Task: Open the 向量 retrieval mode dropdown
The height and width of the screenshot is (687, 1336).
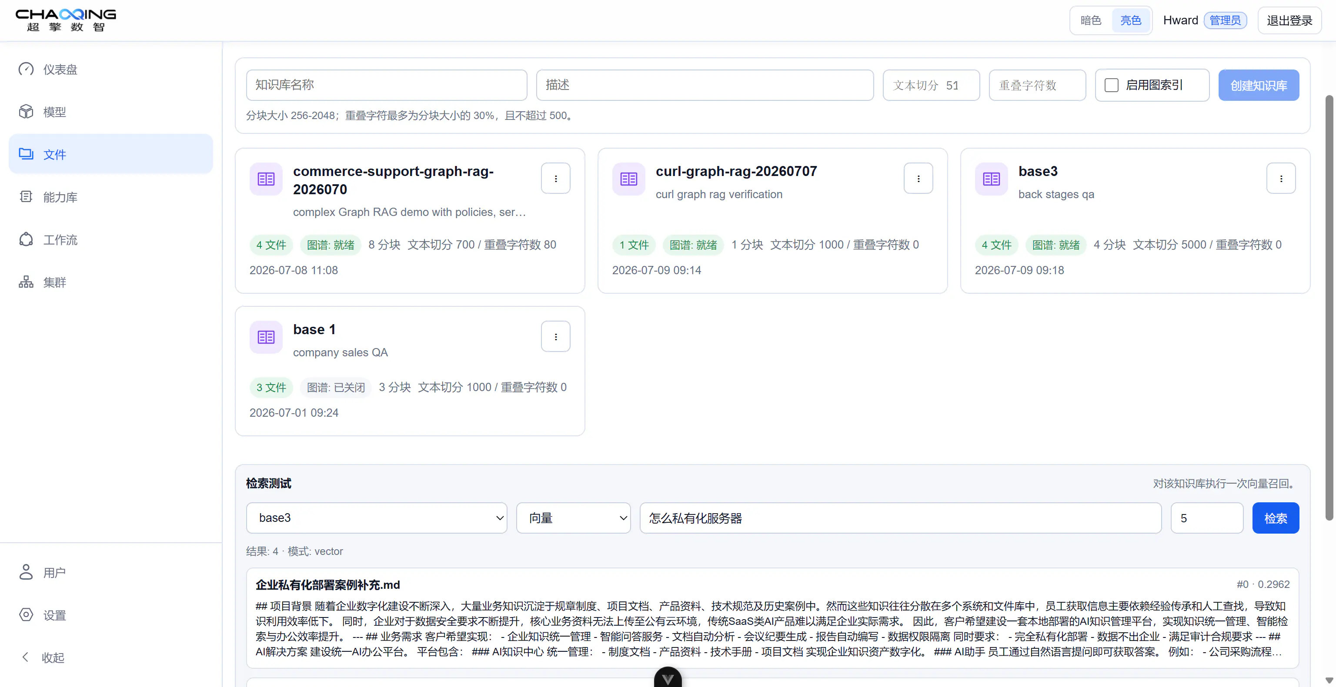Action: point(573,518)
